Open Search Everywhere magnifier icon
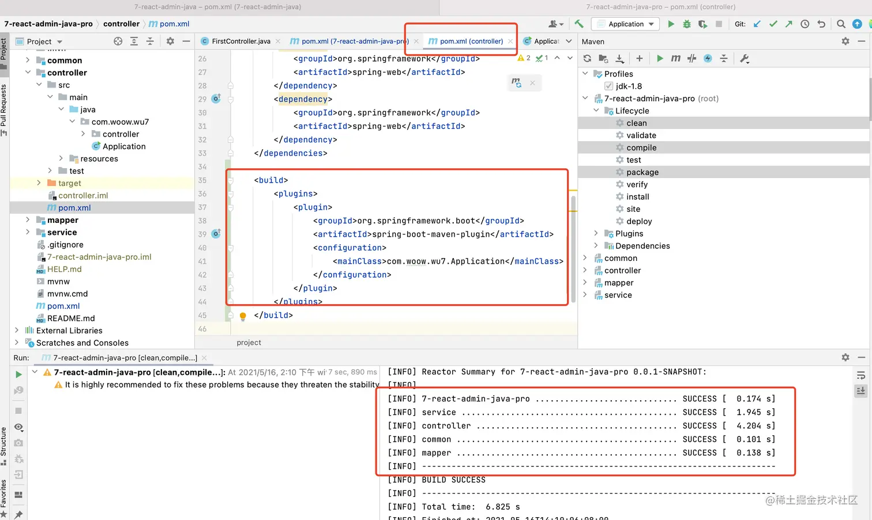This screenshot has height=520, width=872. 841,24
